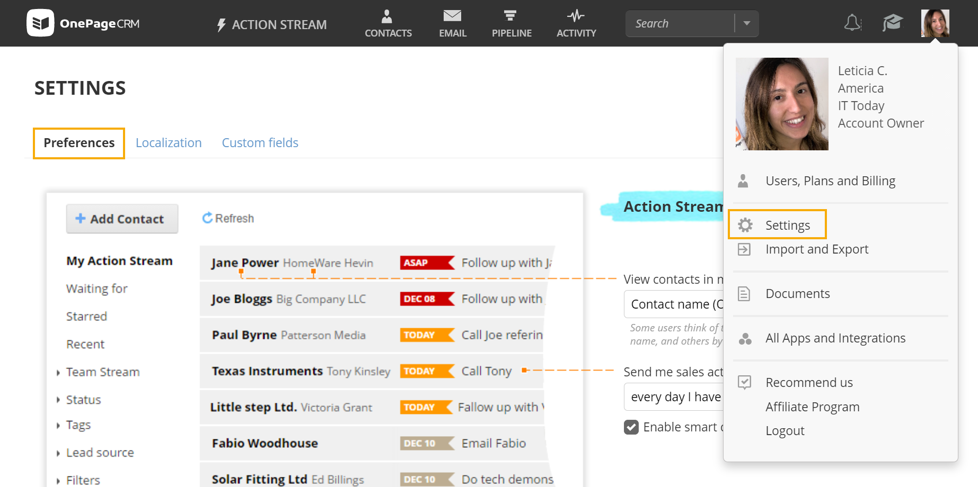Click the OnePageCRM logo icon
The height and width of the screenshot is (487, 978).
click(40, 23)
